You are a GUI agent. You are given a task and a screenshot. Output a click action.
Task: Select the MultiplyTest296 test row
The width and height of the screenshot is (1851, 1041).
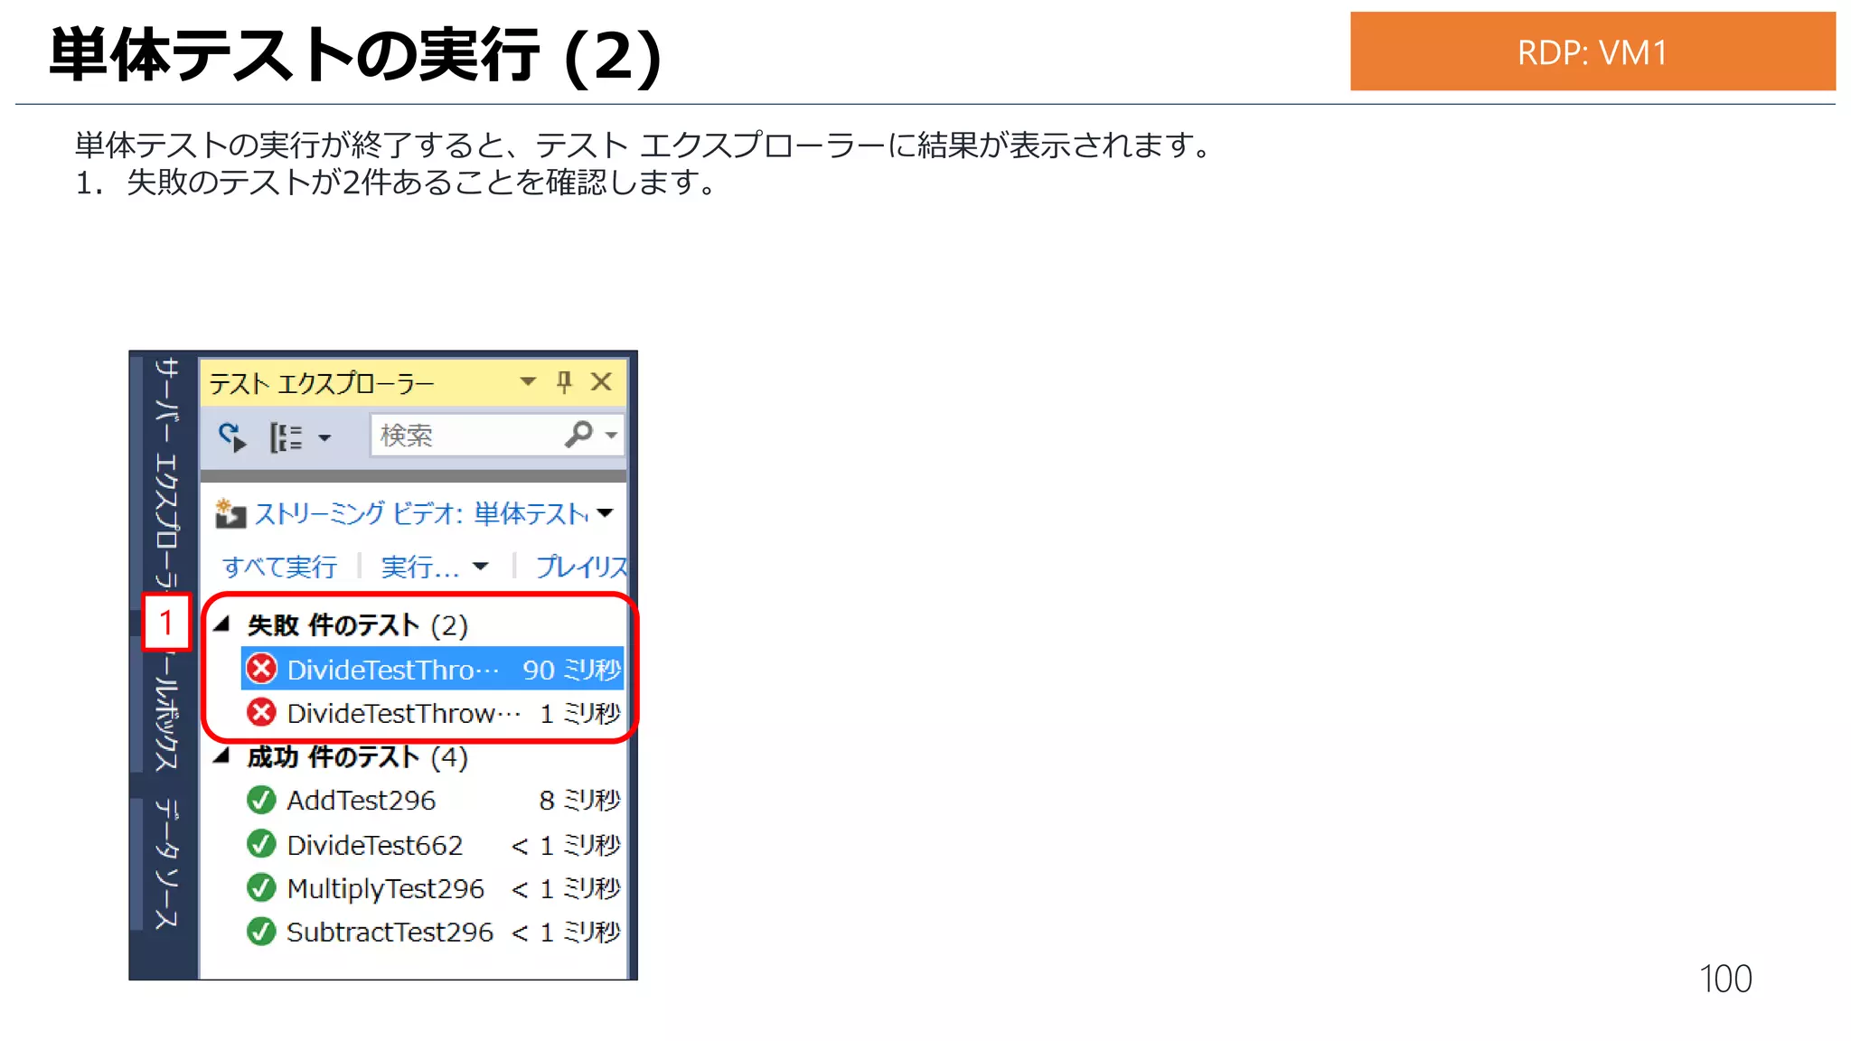click(x=433, y=888)
